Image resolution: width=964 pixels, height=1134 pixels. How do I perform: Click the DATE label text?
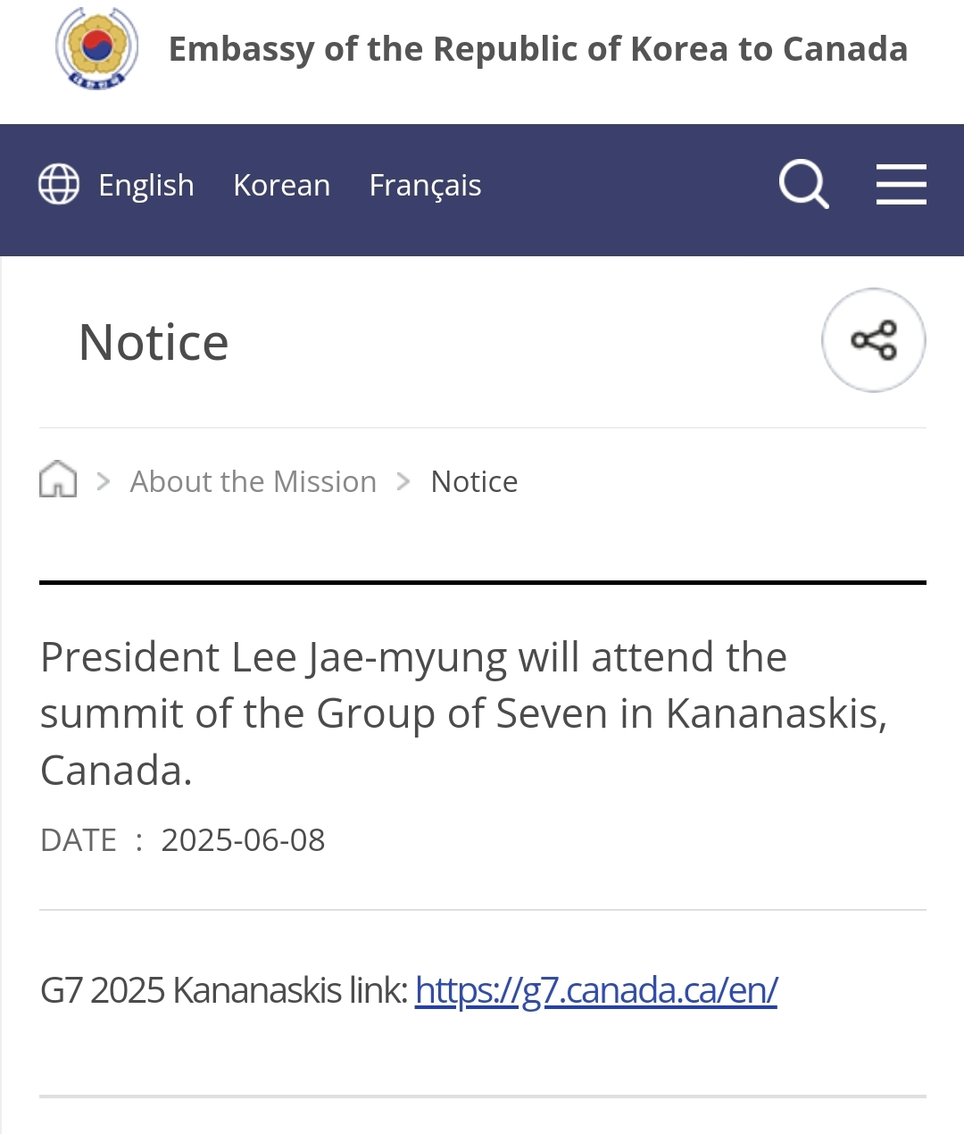pyautogui.click(x=79, y=840)
